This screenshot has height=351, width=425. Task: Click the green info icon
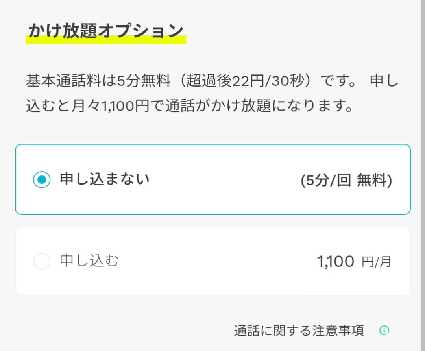[384, 330]
